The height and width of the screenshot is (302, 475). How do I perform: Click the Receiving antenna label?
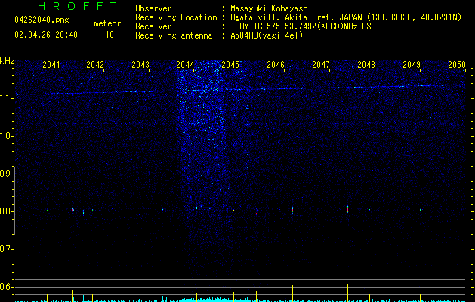(174, 35)
